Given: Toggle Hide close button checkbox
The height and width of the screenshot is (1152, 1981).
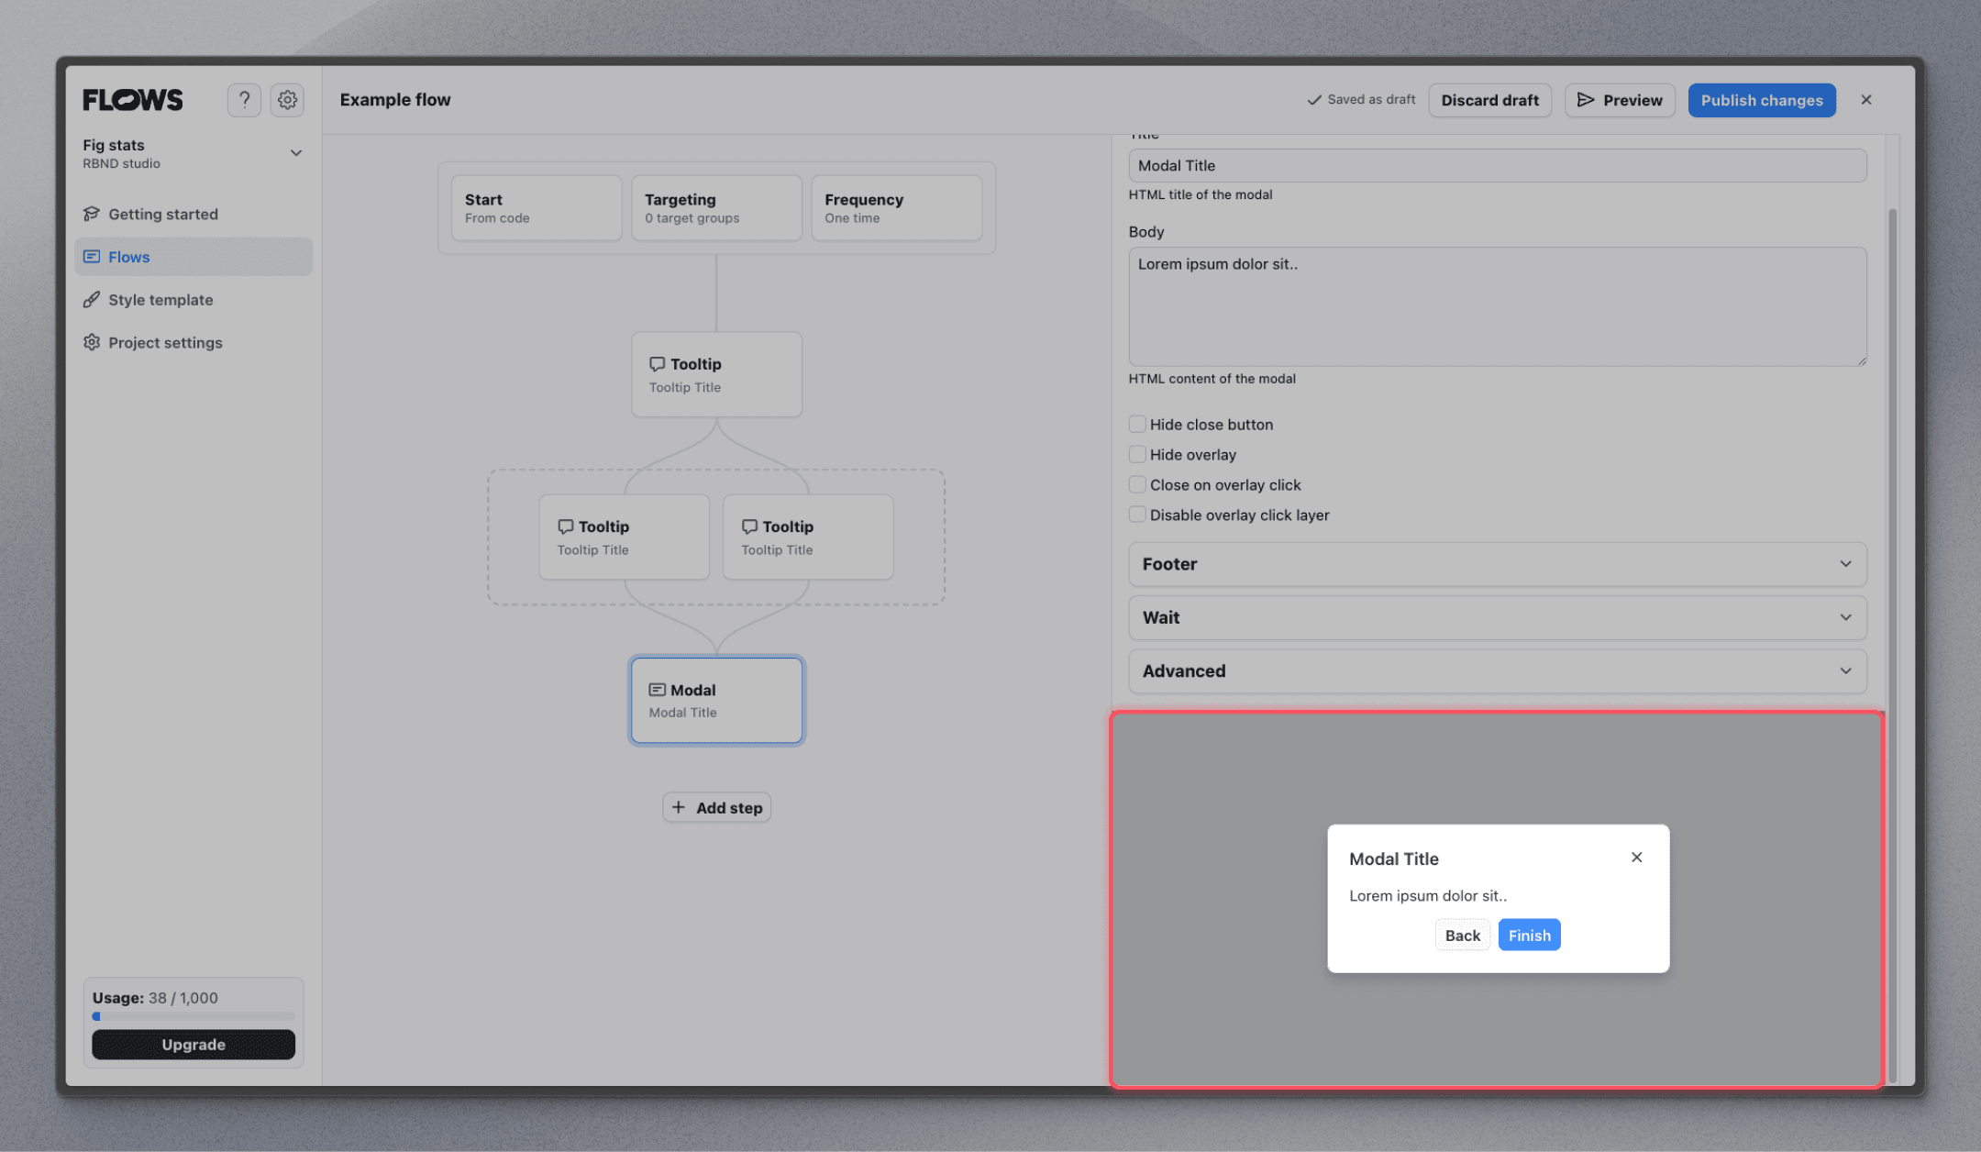Looking at the screenshot, I should 1137,424.
